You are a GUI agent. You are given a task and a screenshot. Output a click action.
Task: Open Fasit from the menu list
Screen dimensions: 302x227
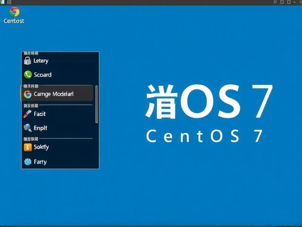(39, 113)
